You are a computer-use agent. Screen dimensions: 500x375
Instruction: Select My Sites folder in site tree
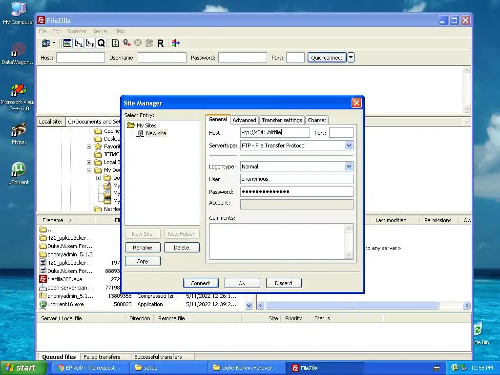click(x=146, y=125)
